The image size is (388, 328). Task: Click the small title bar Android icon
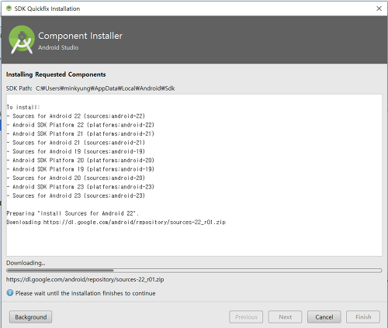pyautogui.click(x=9, y=9)
